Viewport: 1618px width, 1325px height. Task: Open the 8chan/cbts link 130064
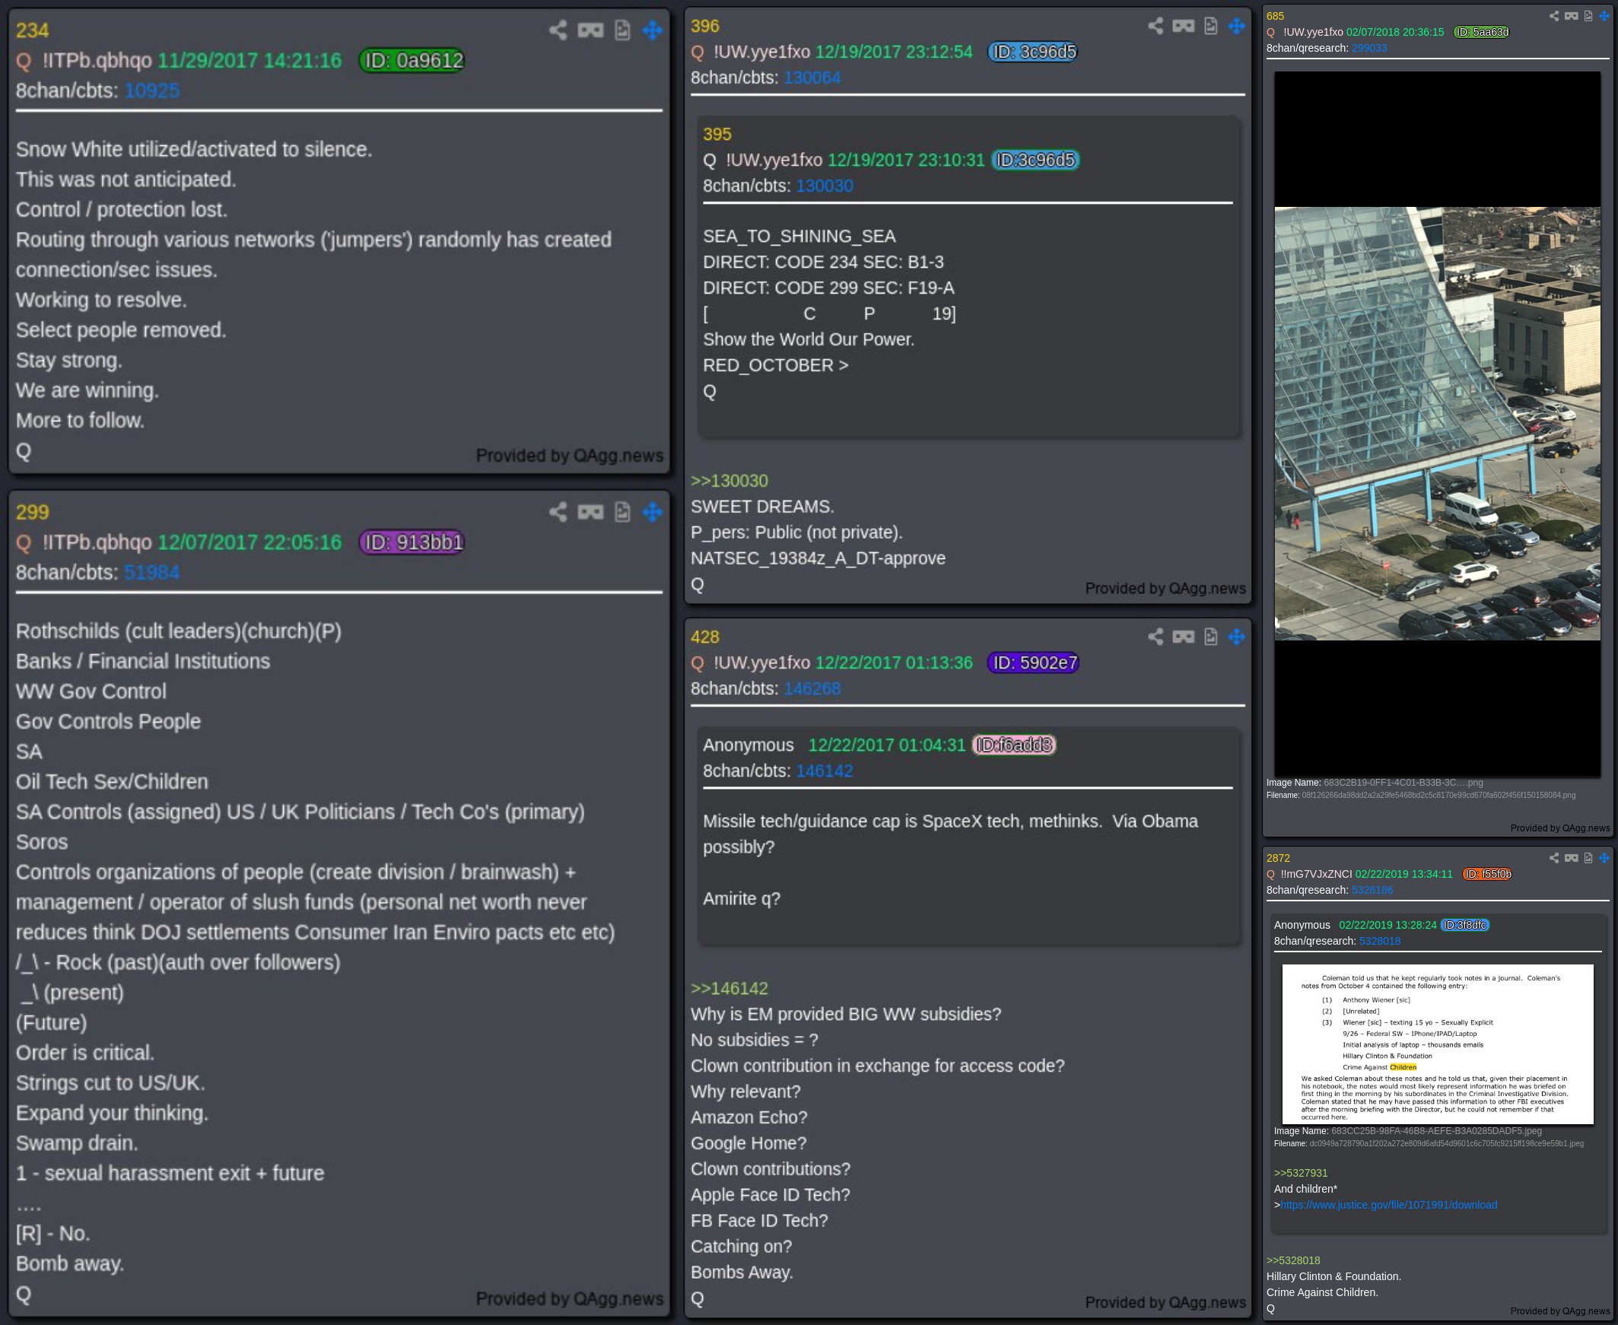(x=812, y=78)
